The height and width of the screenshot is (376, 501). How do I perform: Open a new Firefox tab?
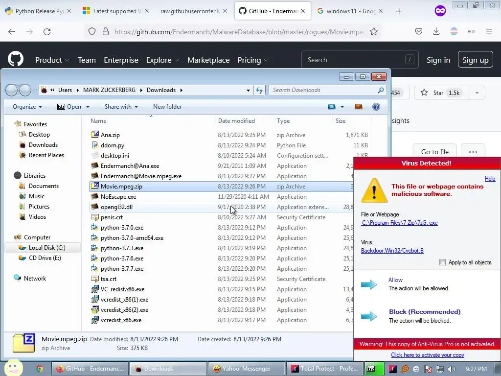click(x=399, y=11)
